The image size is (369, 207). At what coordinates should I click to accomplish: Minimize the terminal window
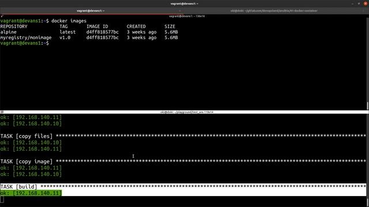click(352, 3)
